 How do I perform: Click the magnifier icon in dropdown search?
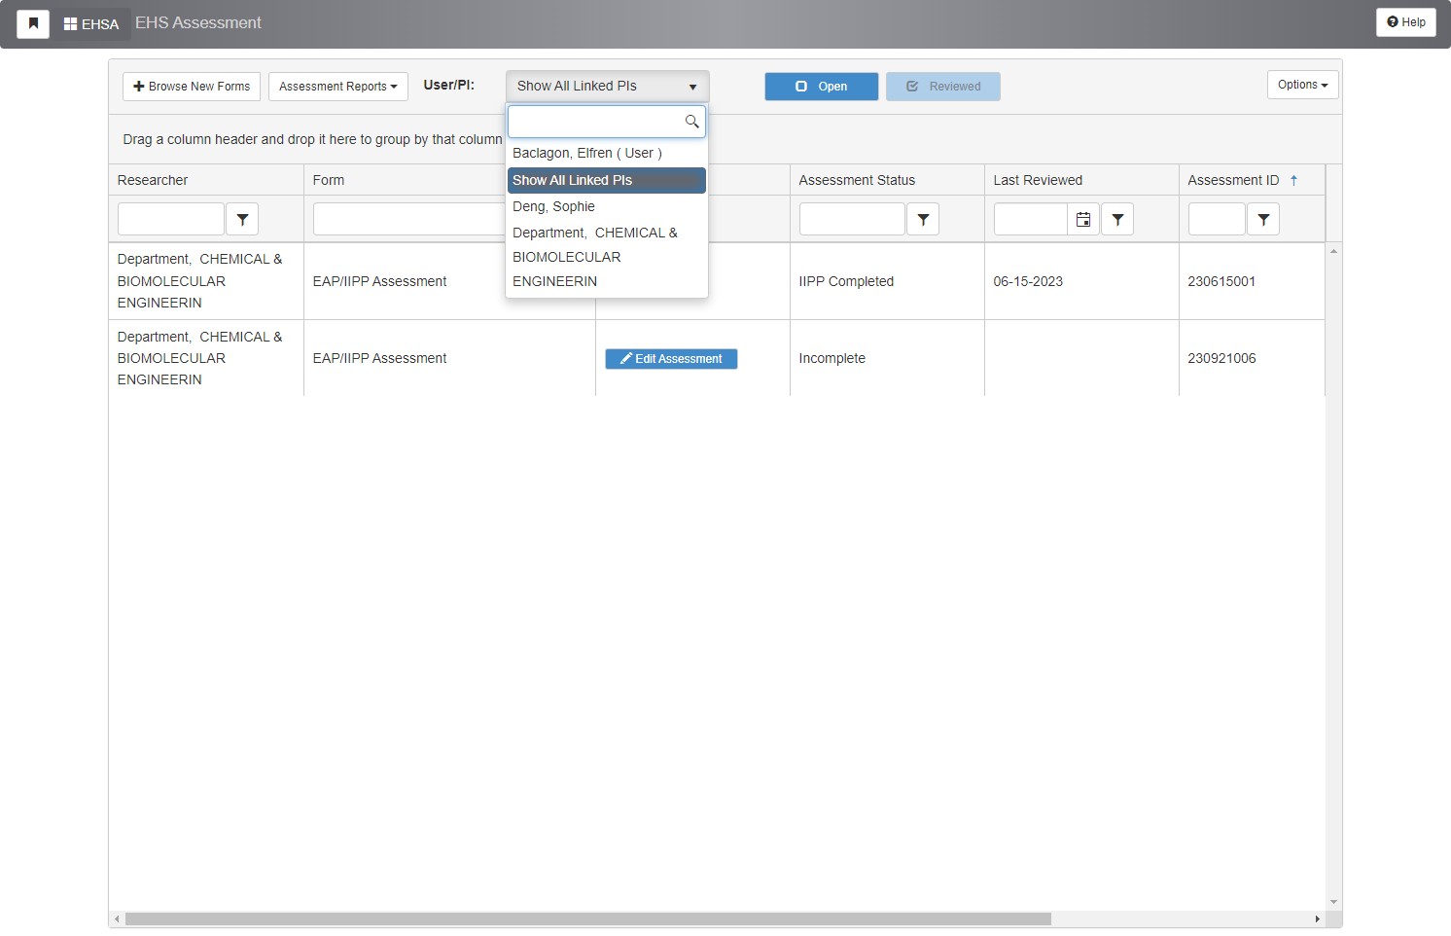coord(691,122)
